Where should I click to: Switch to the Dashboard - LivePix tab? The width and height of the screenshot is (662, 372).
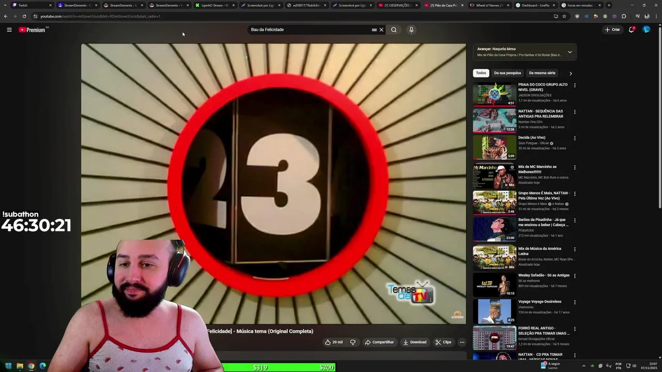[x=534, y=5]
